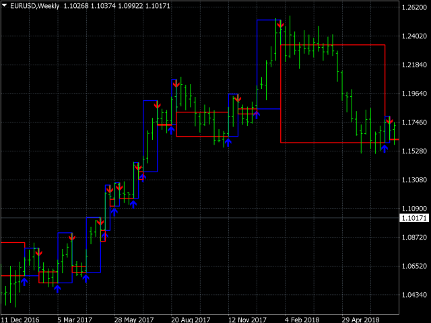
Task: Click the red down arrow above 20 Aug 2017
Action: pyautogui.click(x=176, y=84)
